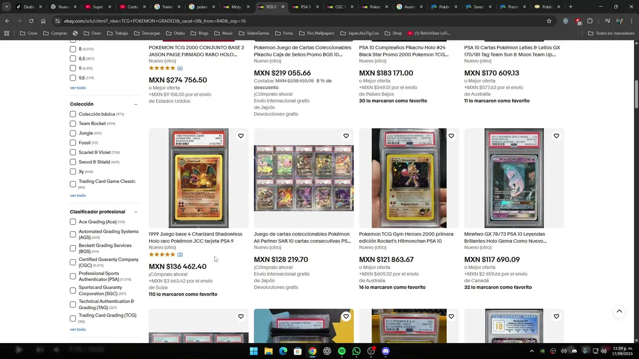Check the Professional Sports Authenticator (PSA) filter
The image size is (639, 359).
click(x=73, y=276)
